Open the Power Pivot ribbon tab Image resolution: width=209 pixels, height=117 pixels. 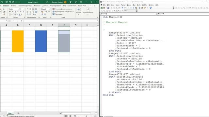(82, 6)
